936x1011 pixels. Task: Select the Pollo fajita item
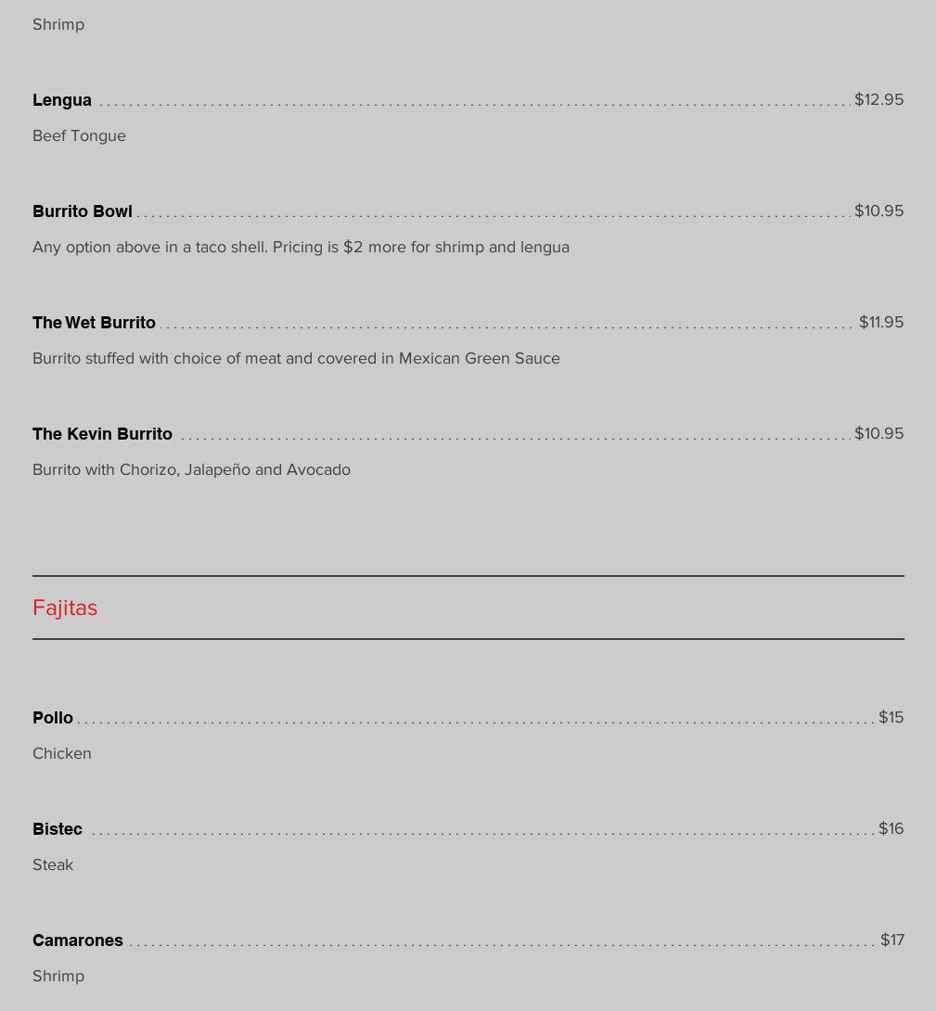coord(53,718)
